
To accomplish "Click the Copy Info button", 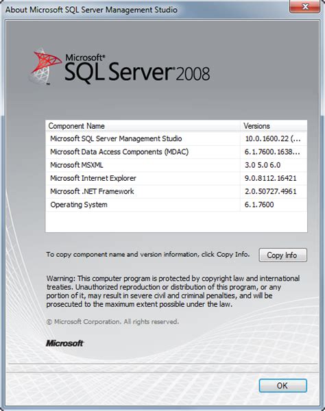I will [282, 255].
